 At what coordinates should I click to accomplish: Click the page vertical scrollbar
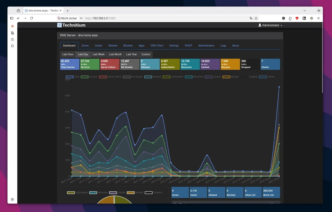(x=322, y=58)
